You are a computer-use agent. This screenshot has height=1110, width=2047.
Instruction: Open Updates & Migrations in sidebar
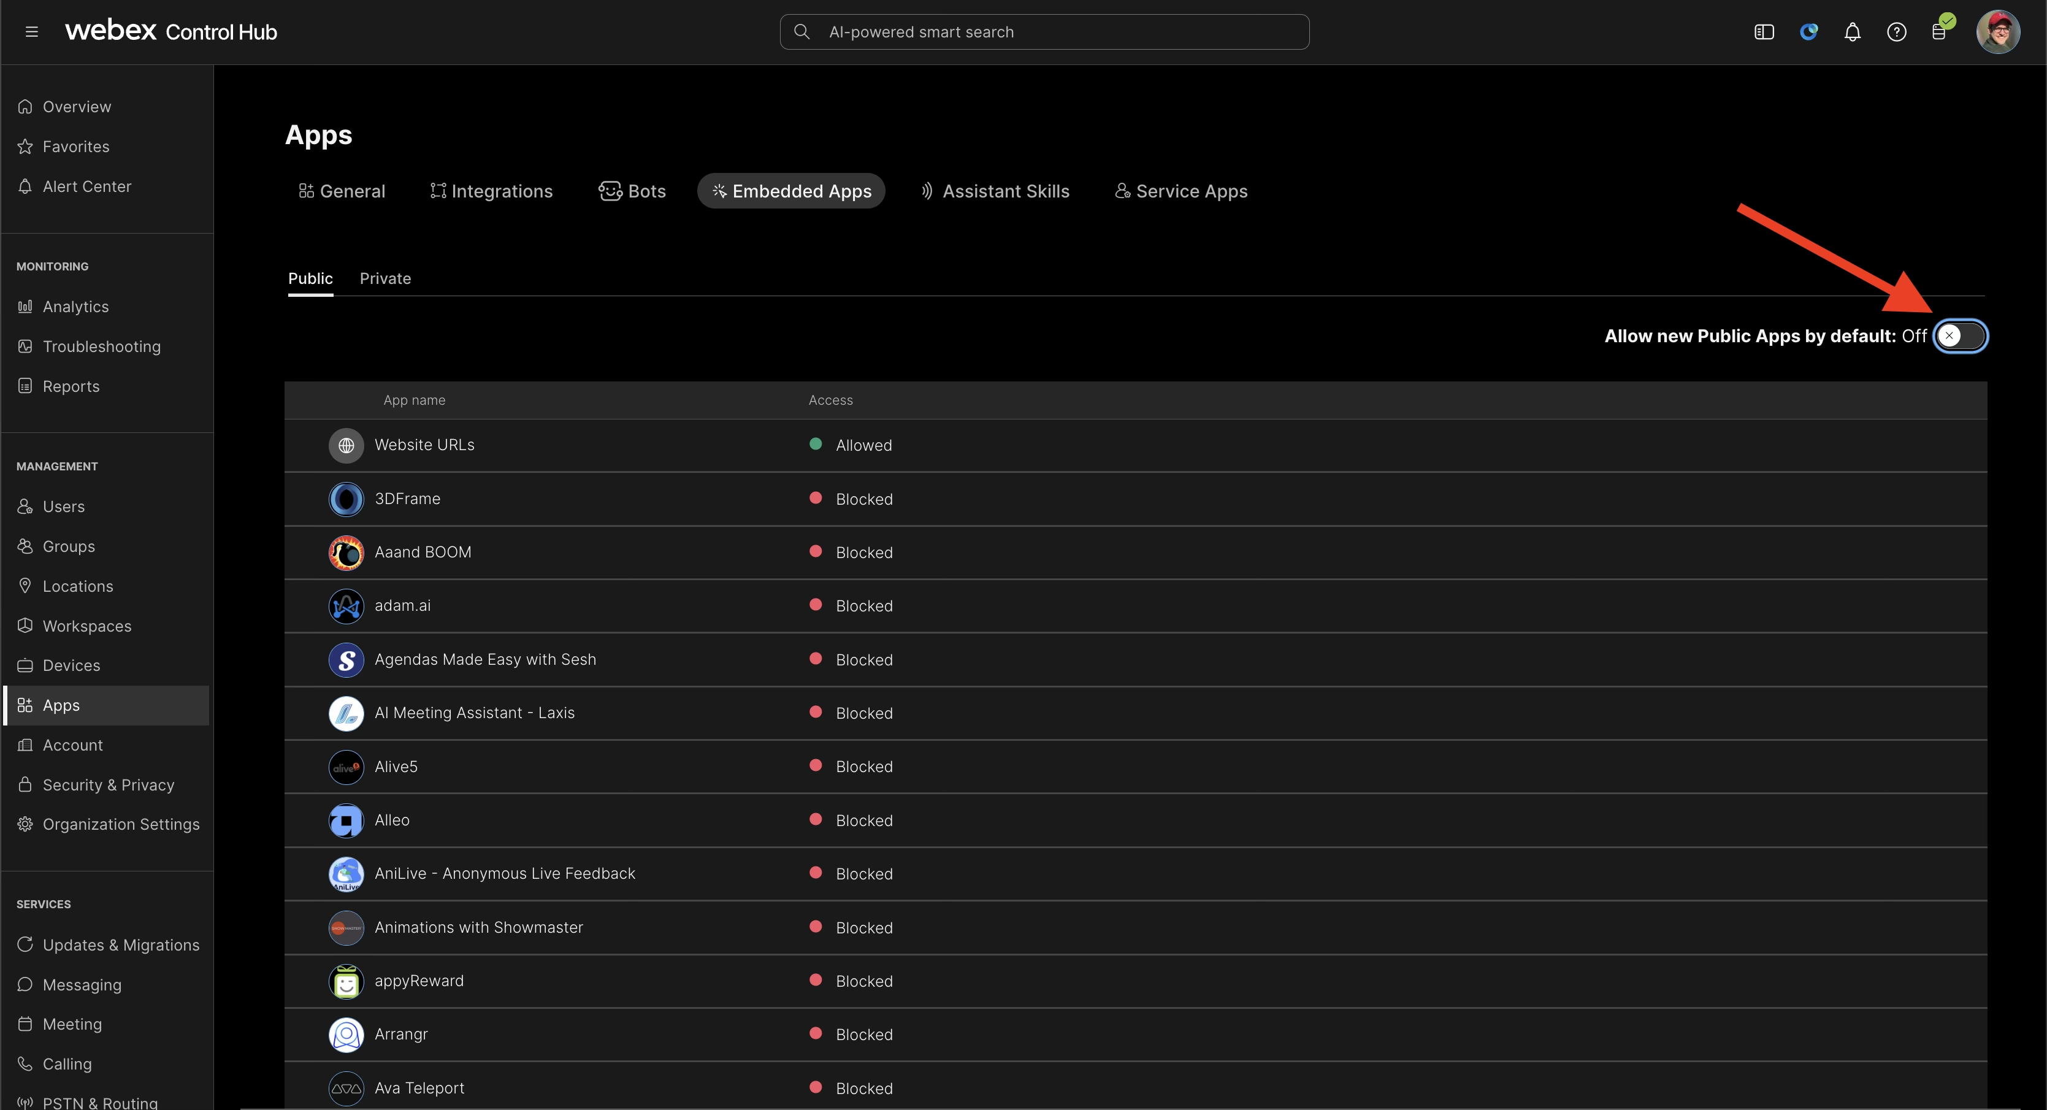tap(107, 946)
